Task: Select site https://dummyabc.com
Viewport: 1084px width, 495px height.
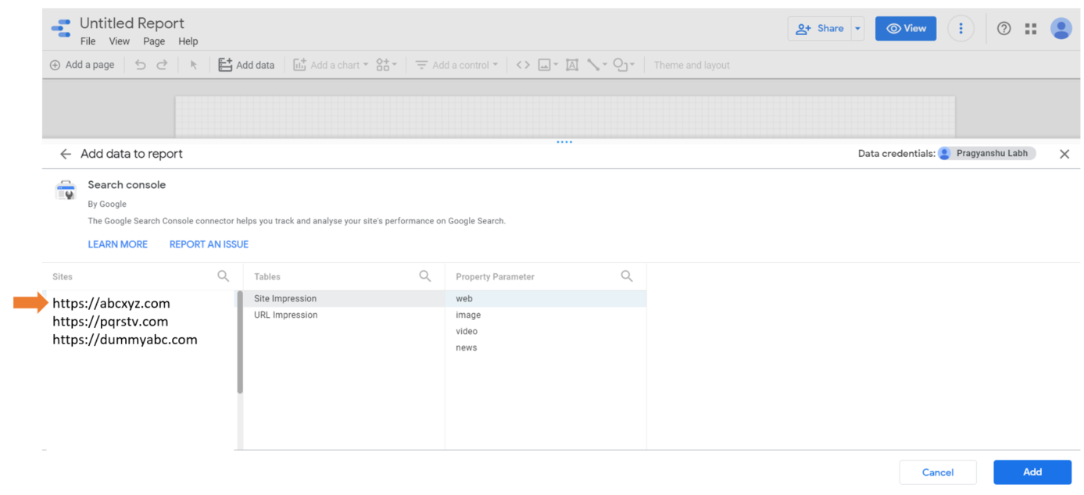Action: [125, 340]
